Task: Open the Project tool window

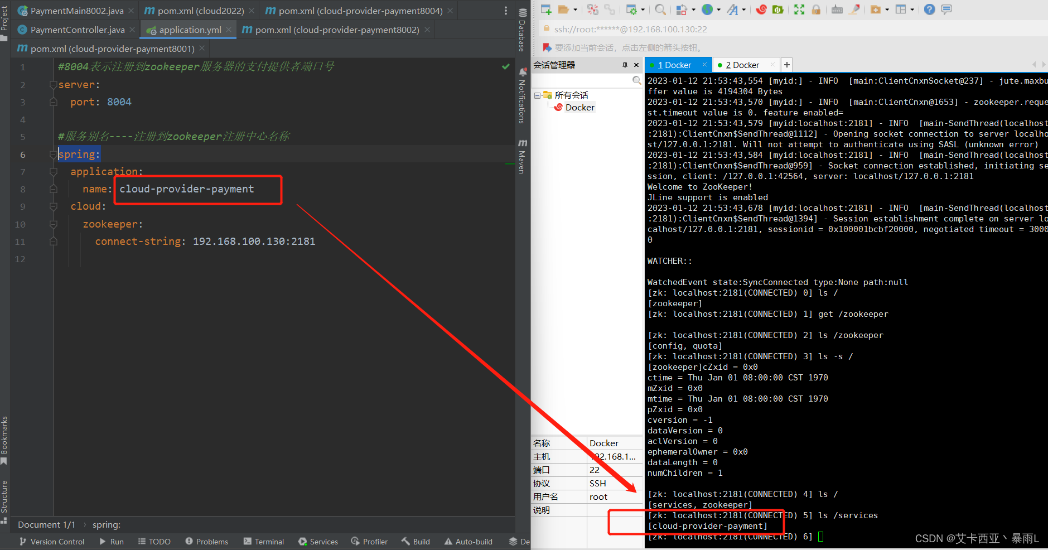Action: coord(4,22)
